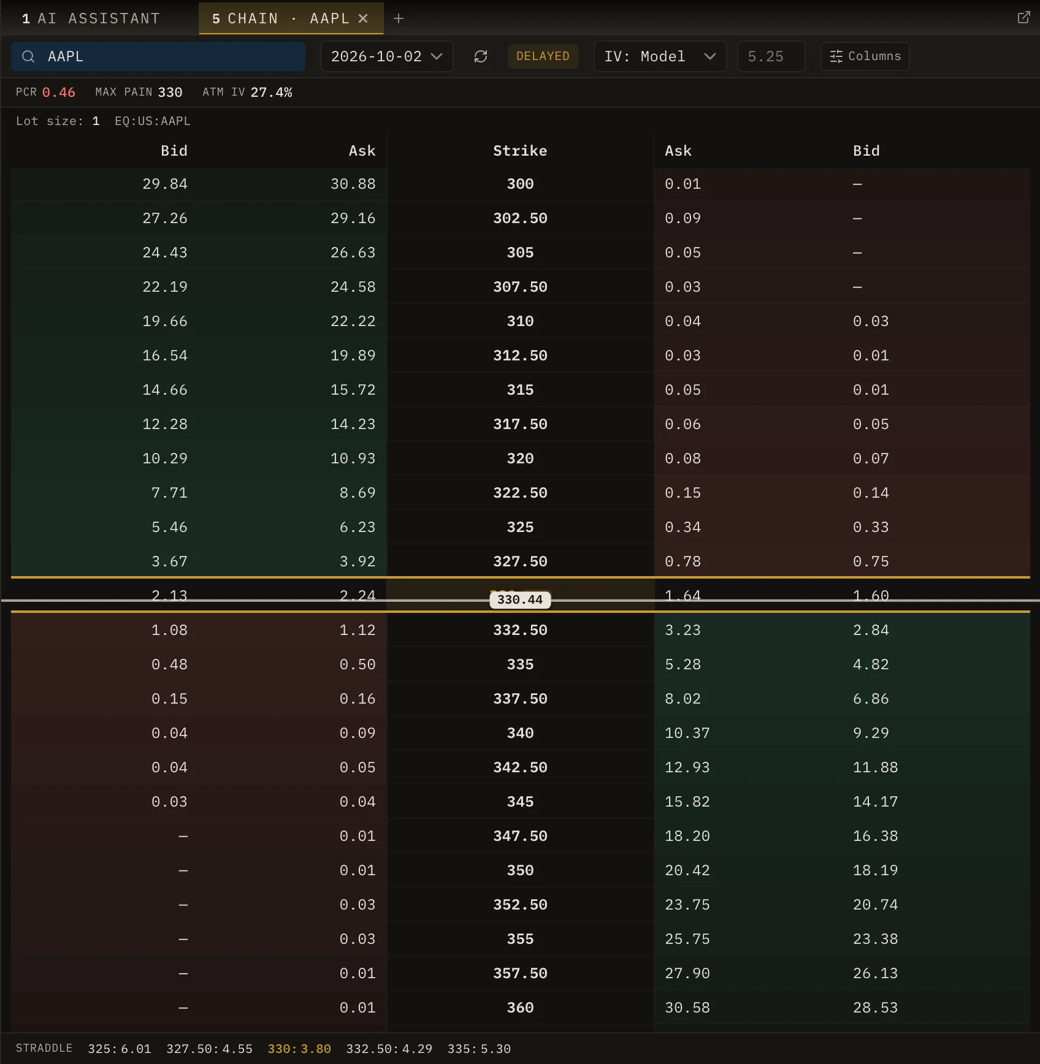Image resolution: width=1040 pixels, height=1064 pixels.
Task: Click put bid 28.53 at strike 360
Action: point(875,1008)
